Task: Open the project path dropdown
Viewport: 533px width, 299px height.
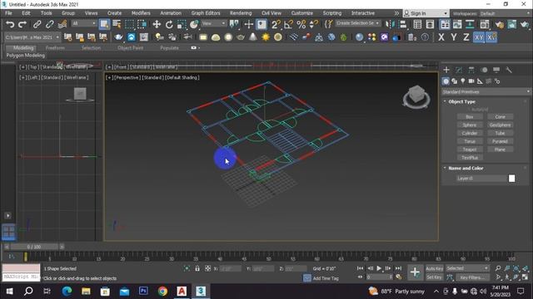Action: [x=32, y=37]
